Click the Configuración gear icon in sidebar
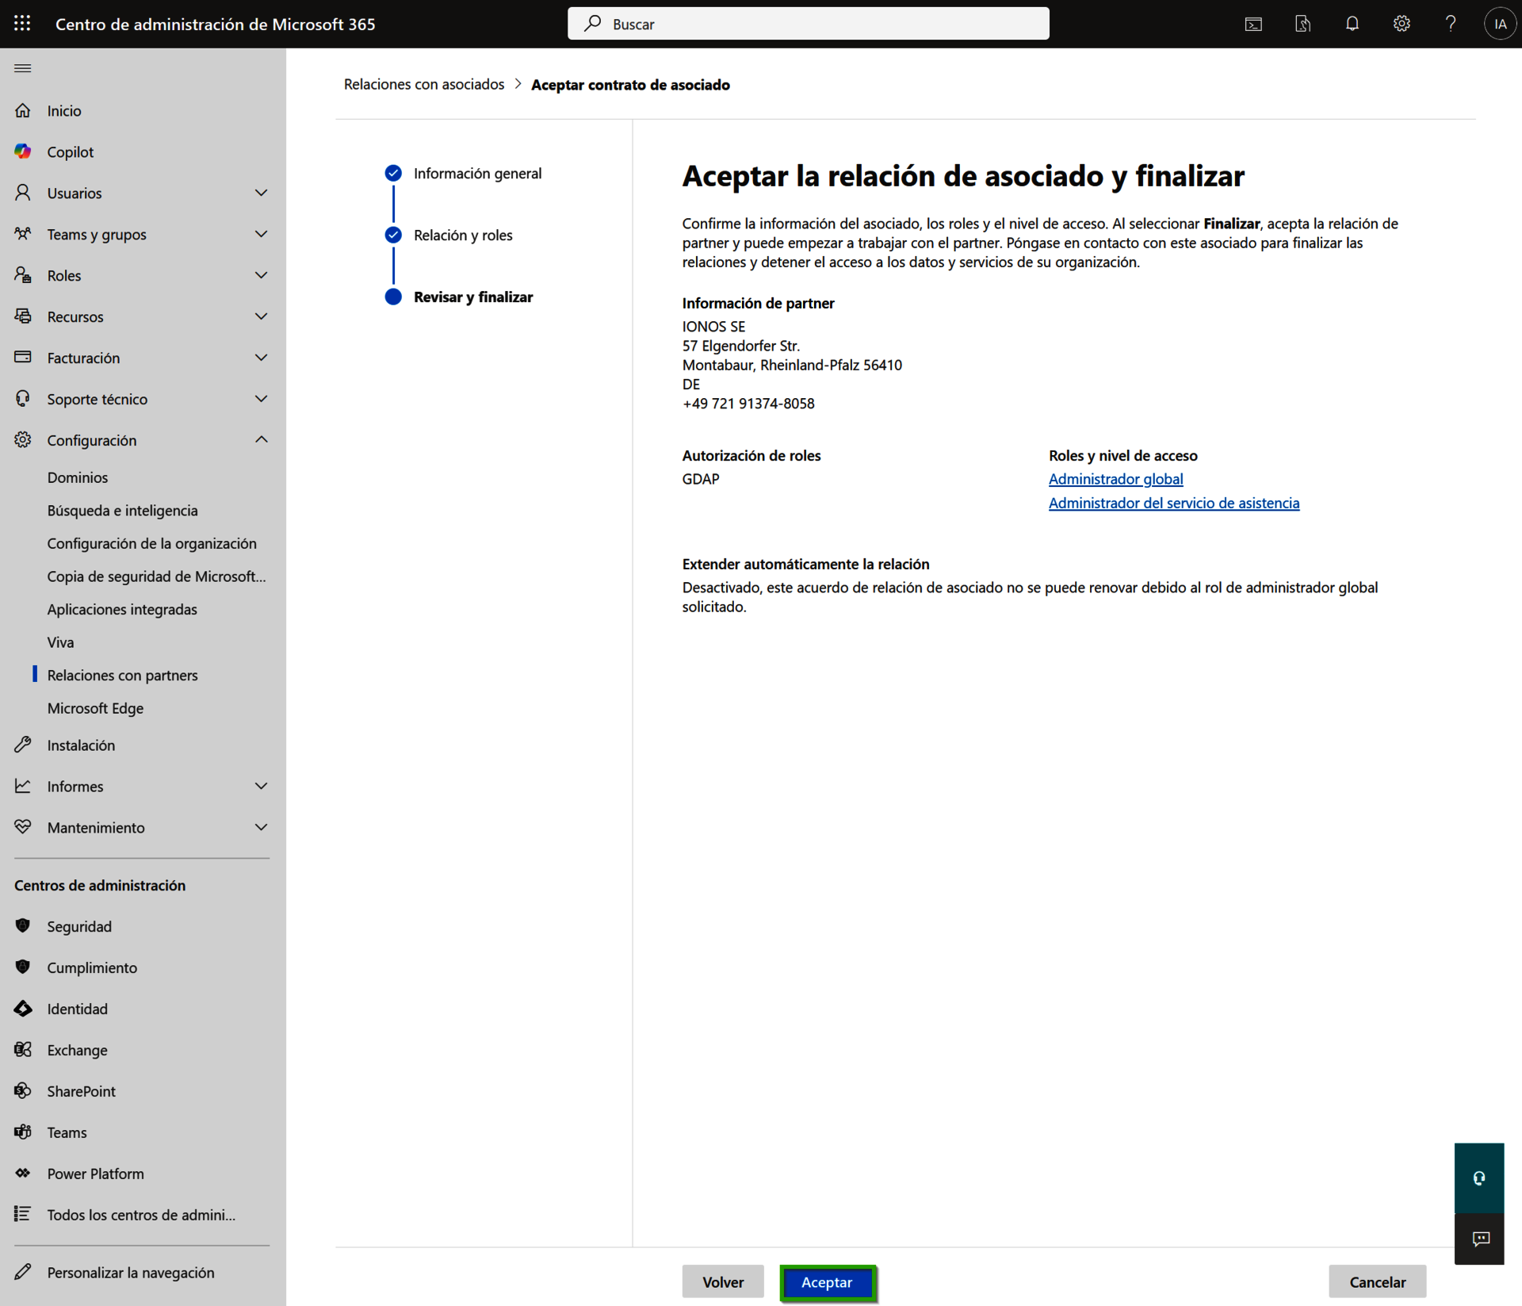 coord(23,440)
